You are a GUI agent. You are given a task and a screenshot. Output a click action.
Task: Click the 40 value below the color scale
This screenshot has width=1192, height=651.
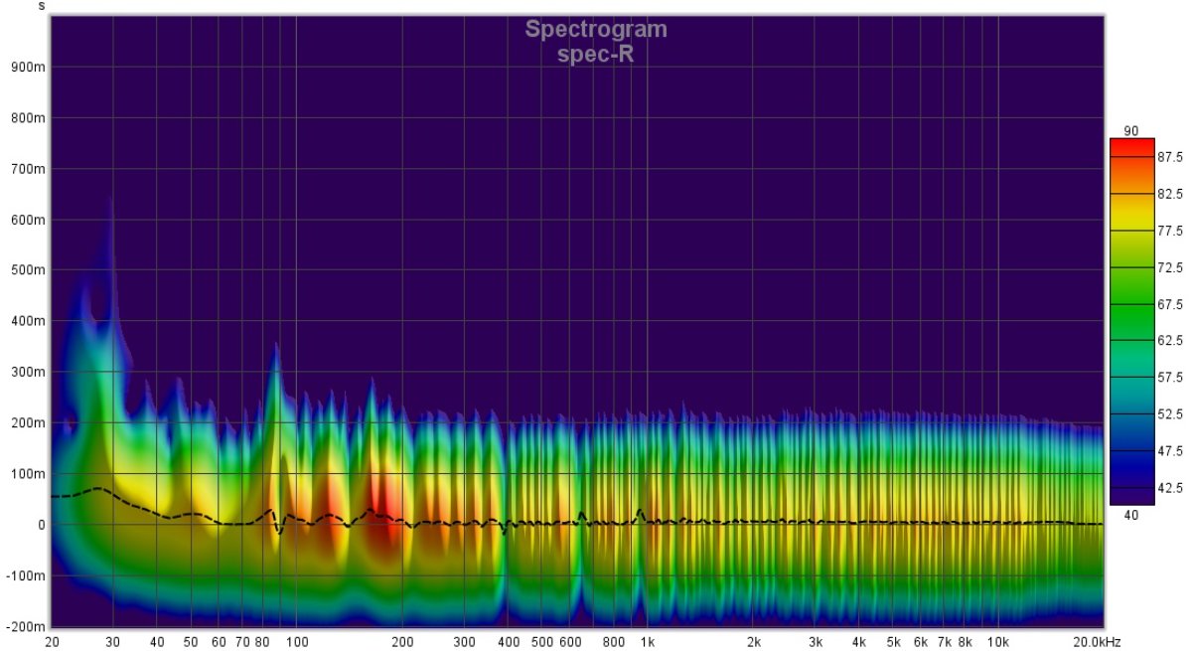1130,514
